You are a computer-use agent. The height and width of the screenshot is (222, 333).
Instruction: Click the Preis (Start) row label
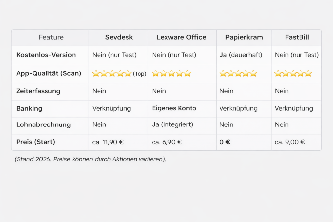point(35,142)
